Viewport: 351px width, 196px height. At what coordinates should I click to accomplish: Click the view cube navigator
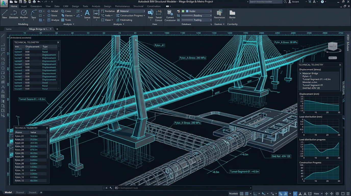point(332,47)
